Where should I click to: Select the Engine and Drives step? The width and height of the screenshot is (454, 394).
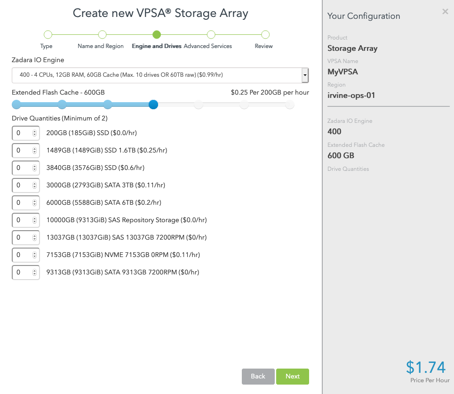157,35
